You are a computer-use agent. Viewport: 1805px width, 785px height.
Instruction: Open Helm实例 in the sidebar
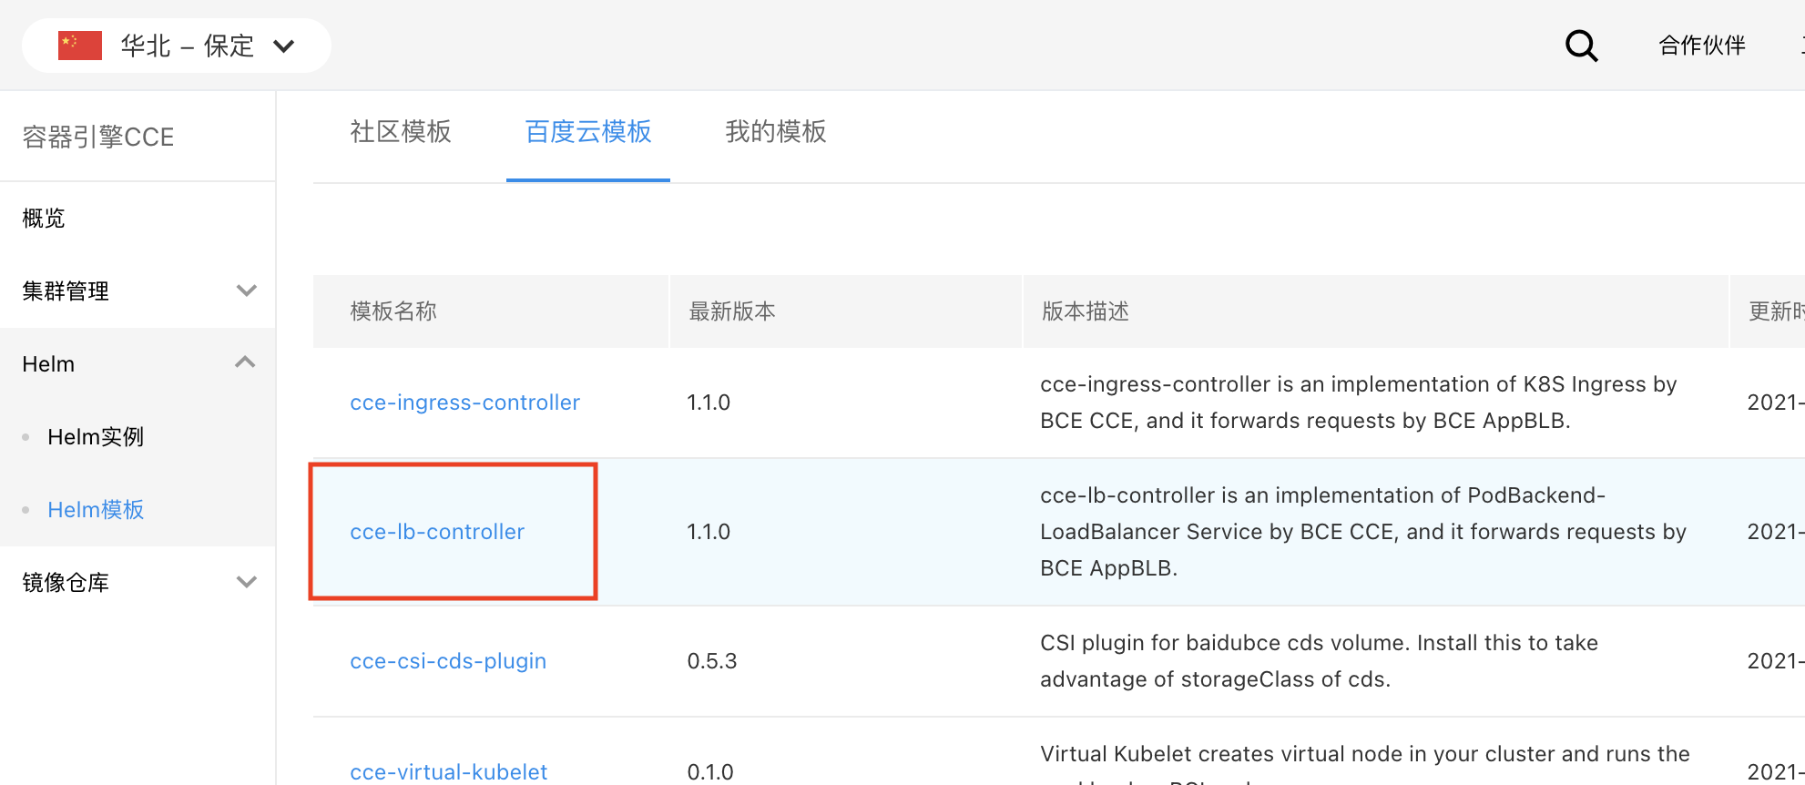(x=96, y=437)
